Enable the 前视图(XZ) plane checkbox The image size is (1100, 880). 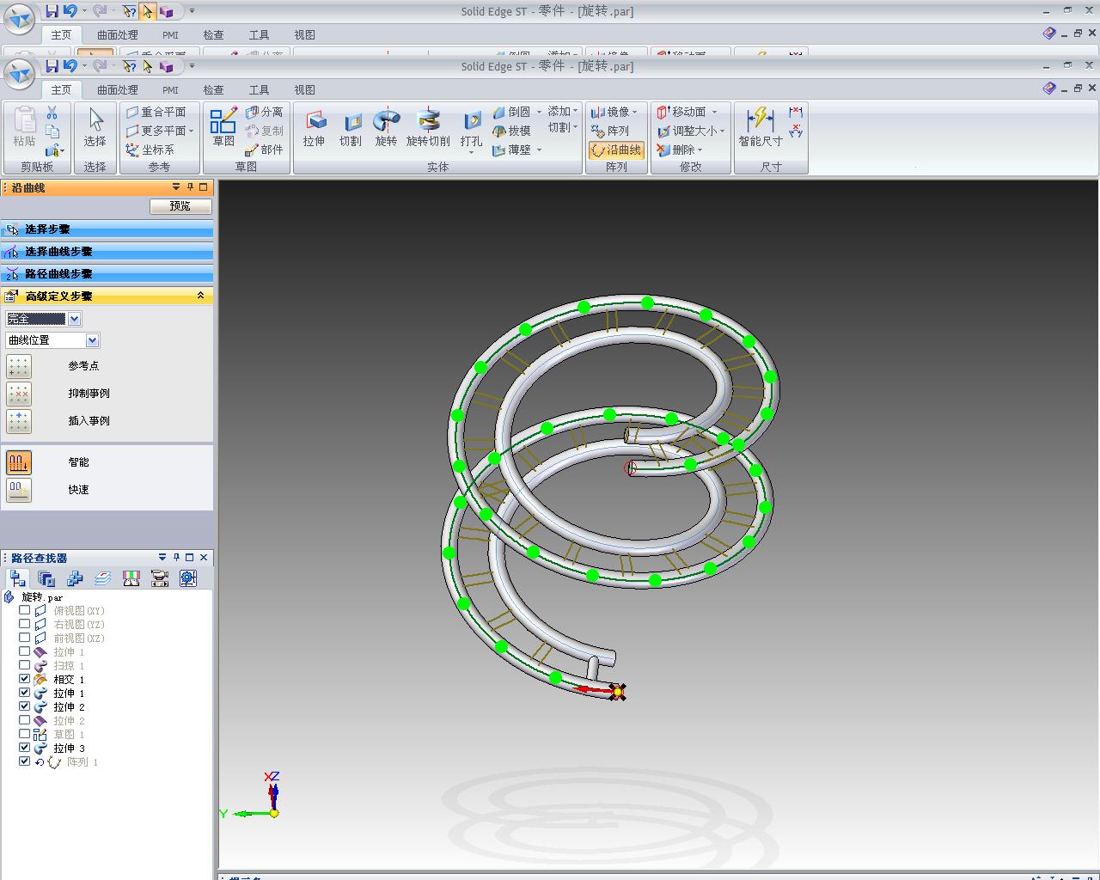pos(24,638)
